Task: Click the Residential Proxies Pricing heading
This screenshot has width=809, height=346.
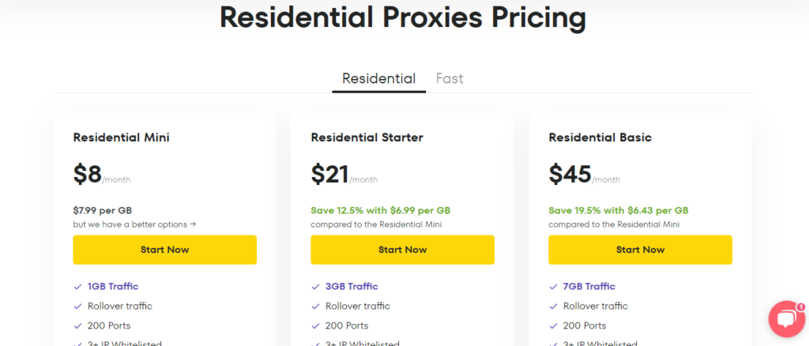Action: click(x=403, y=17)
